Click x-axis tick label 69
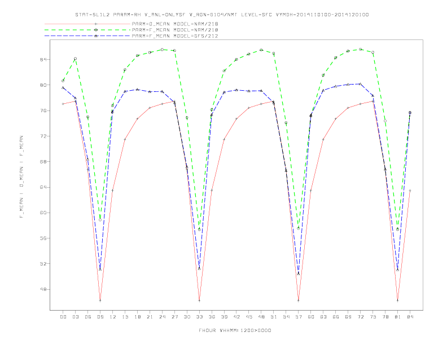The width and height of the screenshot is (447, 345). point(348,317)
